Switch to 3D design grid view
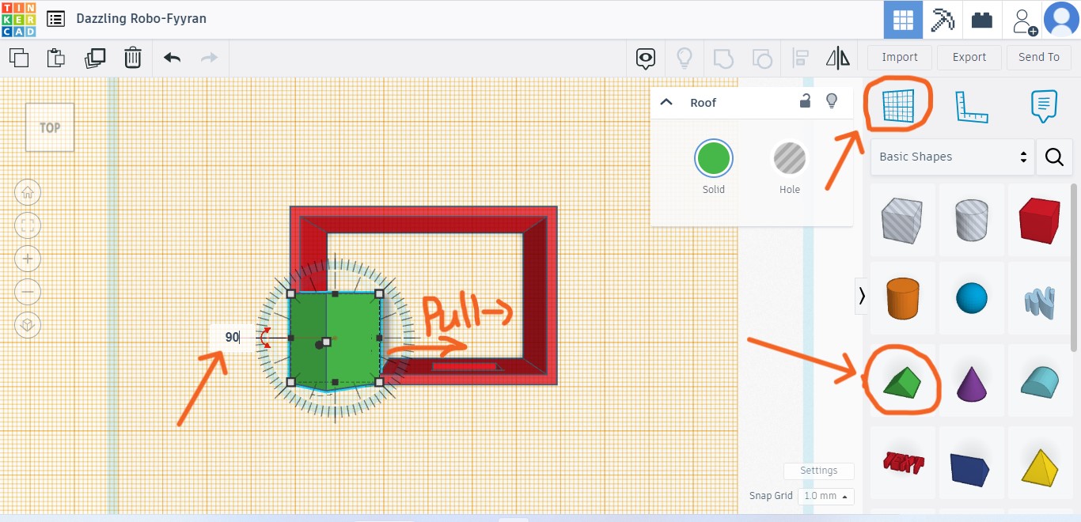1081x522 pixels. [903, 20]
